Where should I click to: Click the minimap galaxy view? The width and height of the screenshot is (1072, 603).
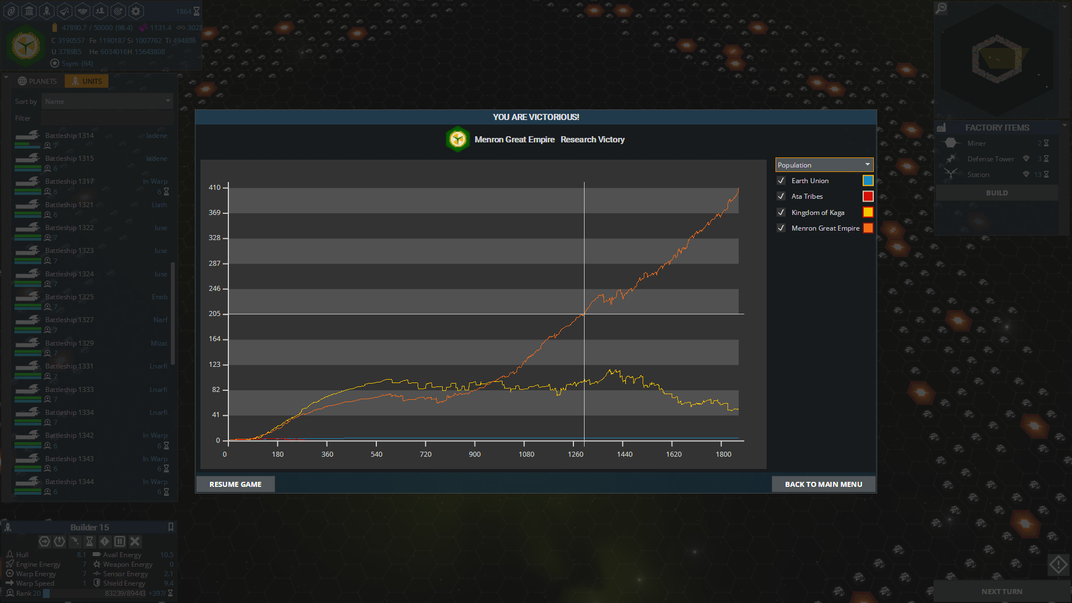(x=998, y=59)
